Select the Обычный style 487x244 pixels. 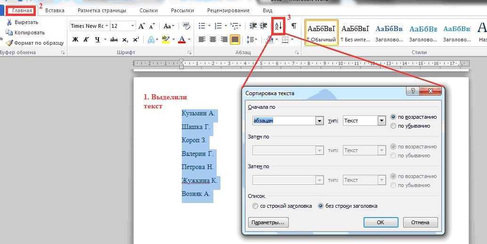(322, 33)
